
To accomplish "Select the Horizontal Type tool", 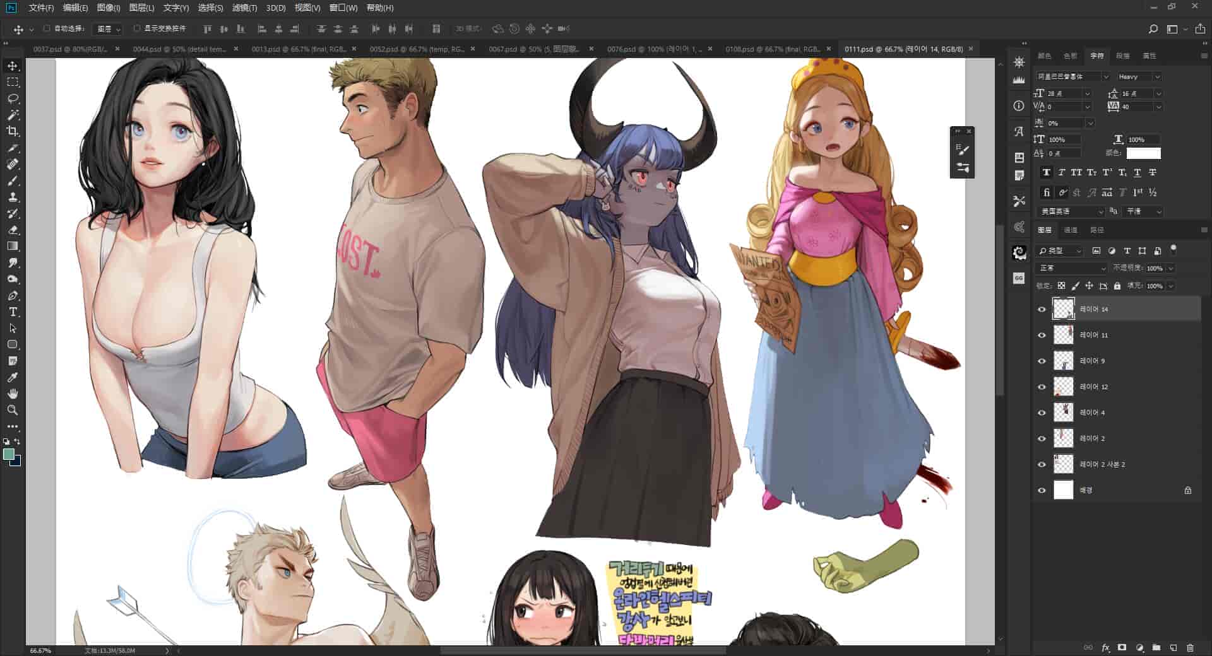I will tap(13, 312).
